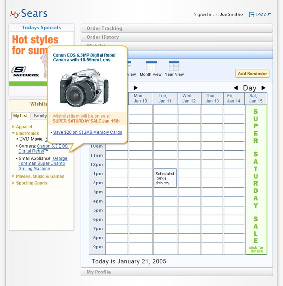Advance to the next day using right arrow
Viewport: 283px width, 286px height.
(x=263, y=88)
